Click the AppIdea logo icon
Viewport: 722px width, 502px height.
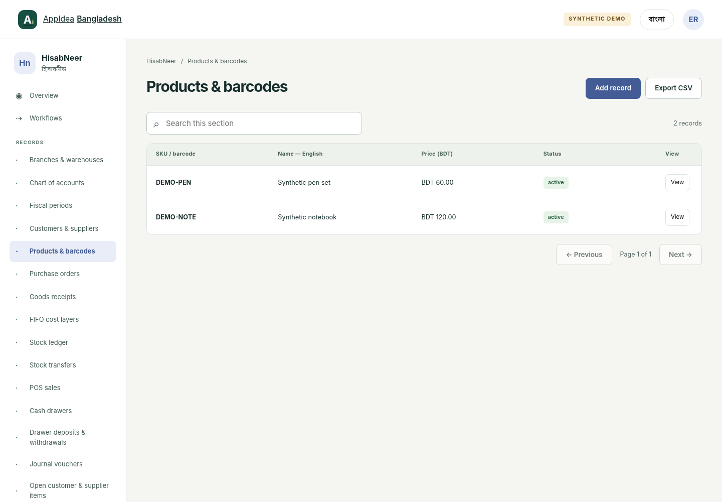coord(28,20)
